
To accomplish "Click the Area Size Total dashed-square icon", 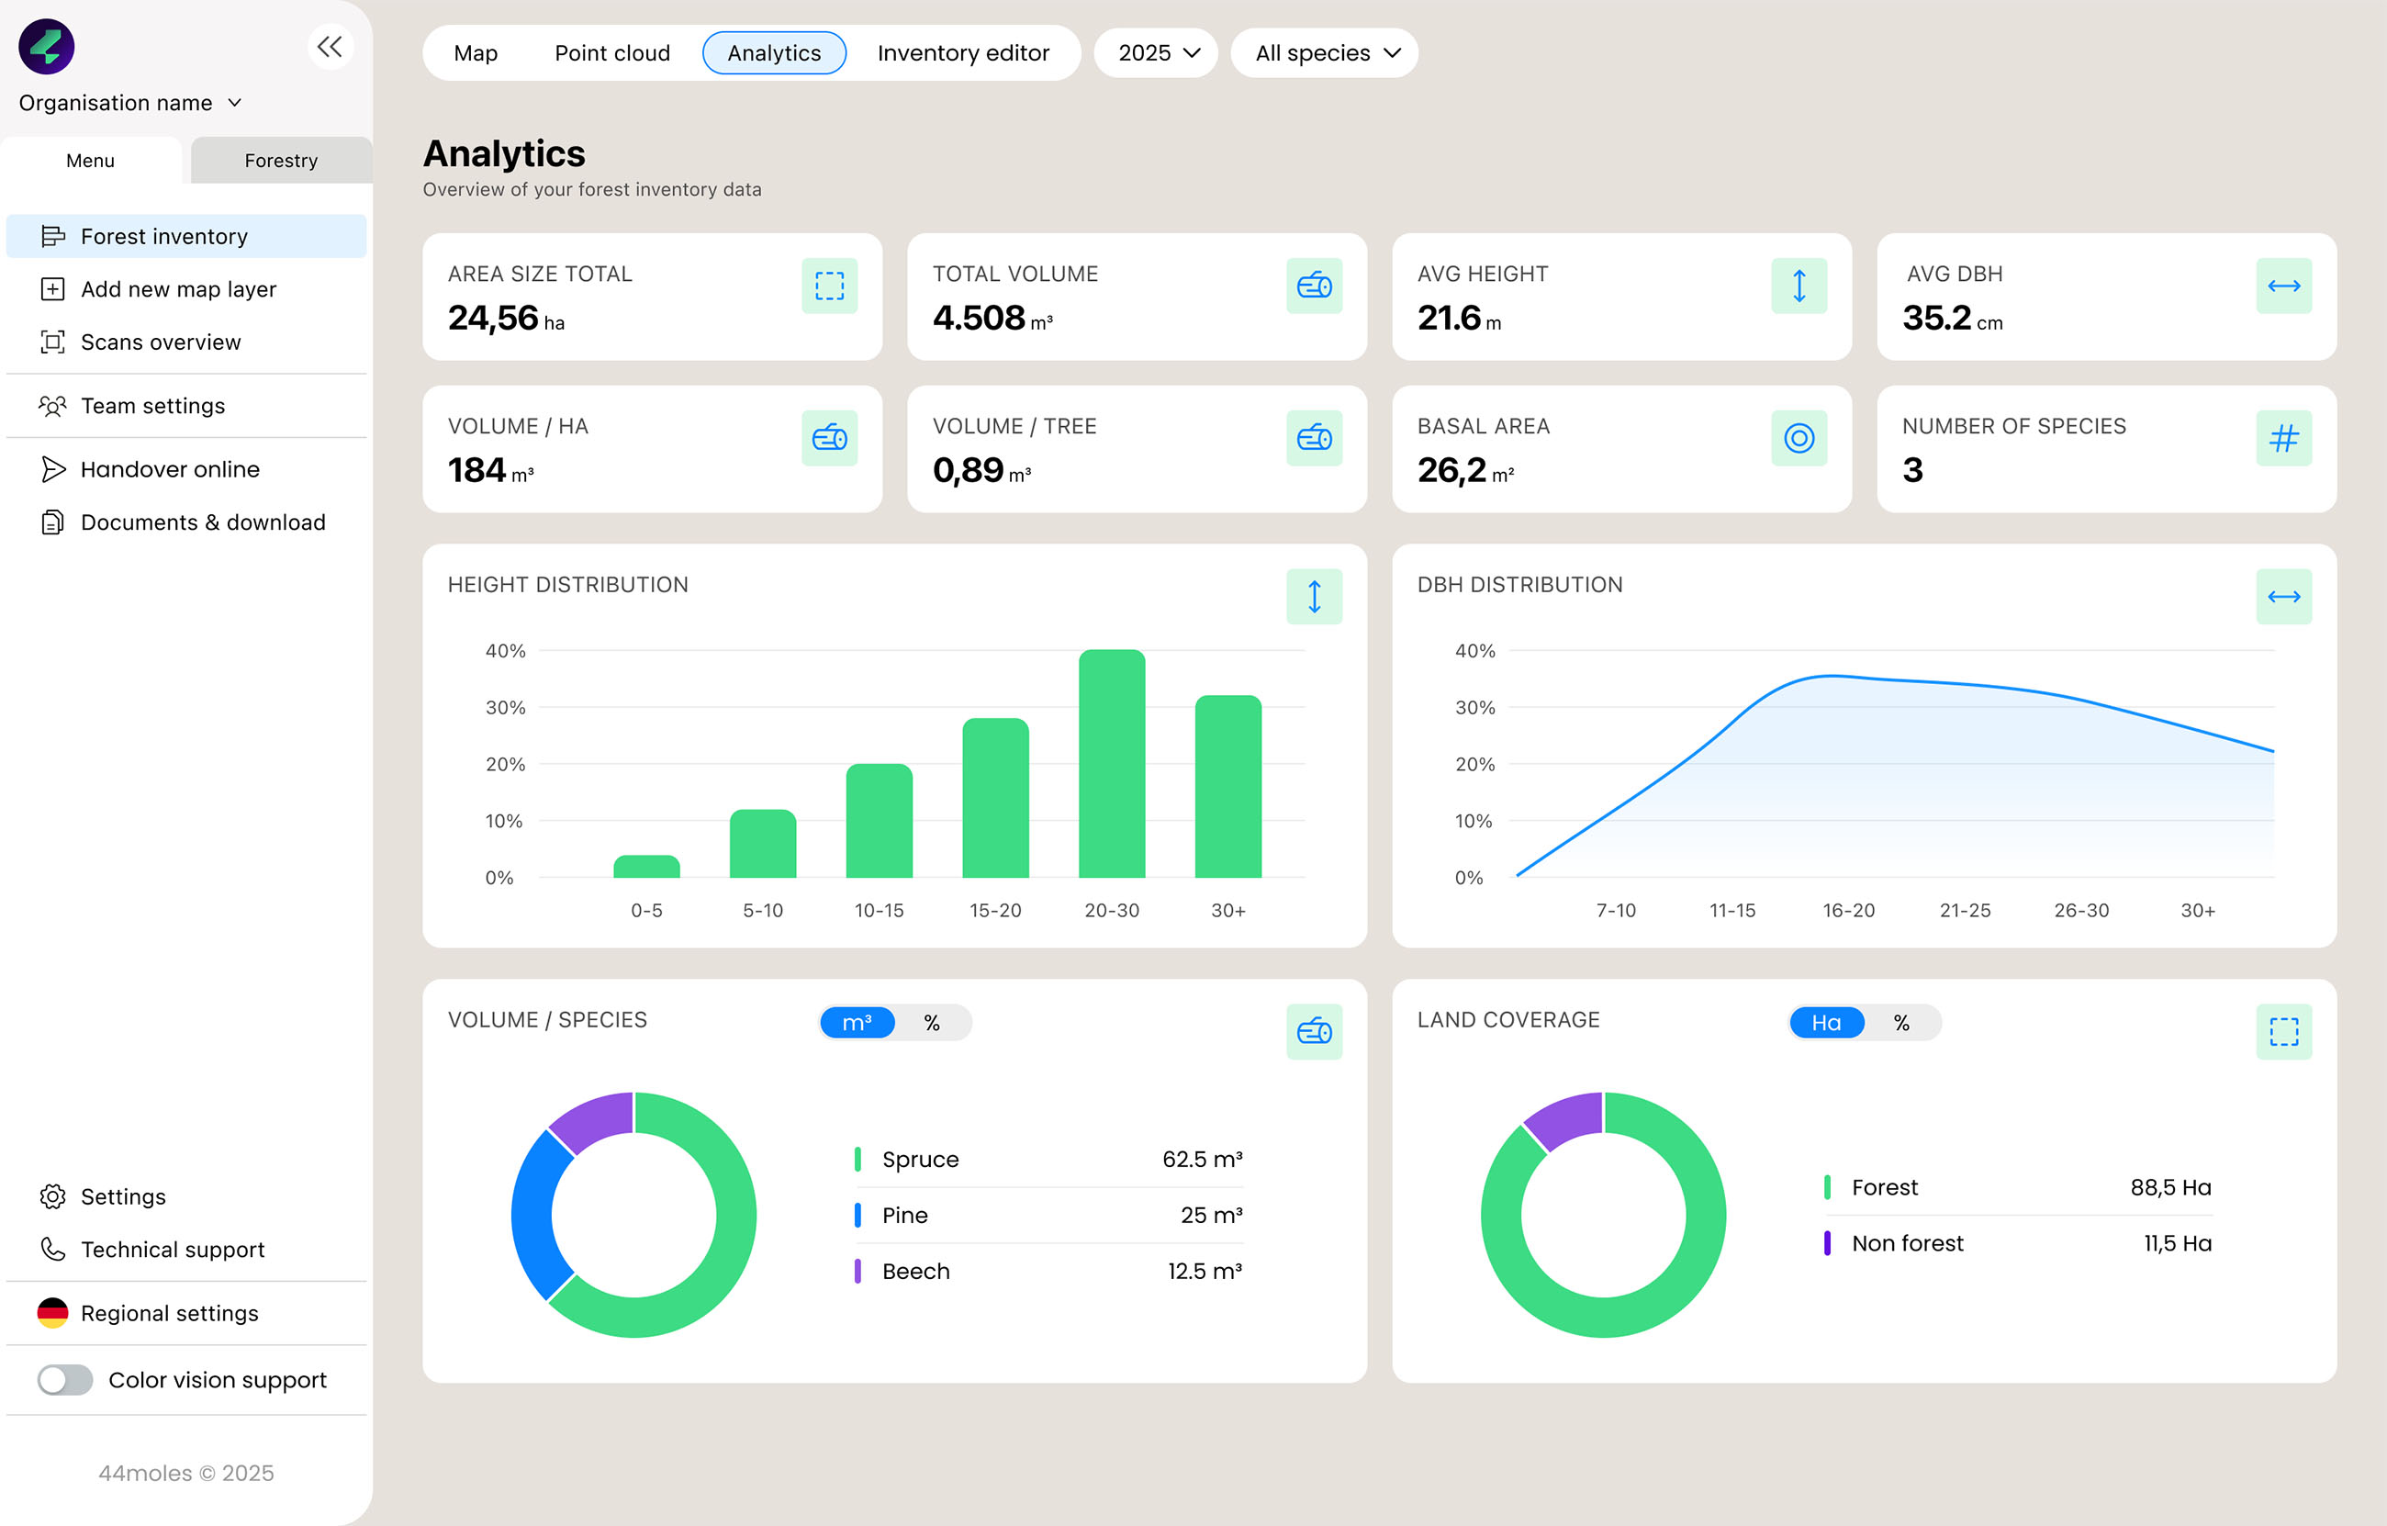I will pos(829,286).
